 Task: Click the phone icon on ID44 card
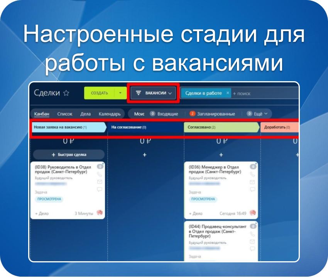[252, 234]
